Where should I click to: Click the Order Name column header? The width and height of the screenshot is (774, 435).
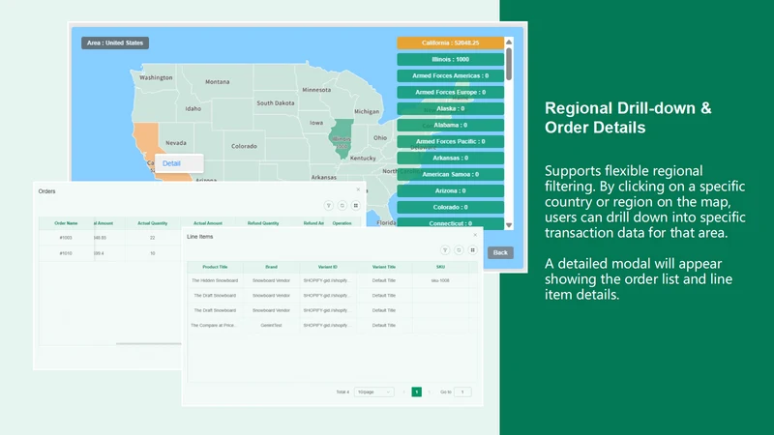66,223
